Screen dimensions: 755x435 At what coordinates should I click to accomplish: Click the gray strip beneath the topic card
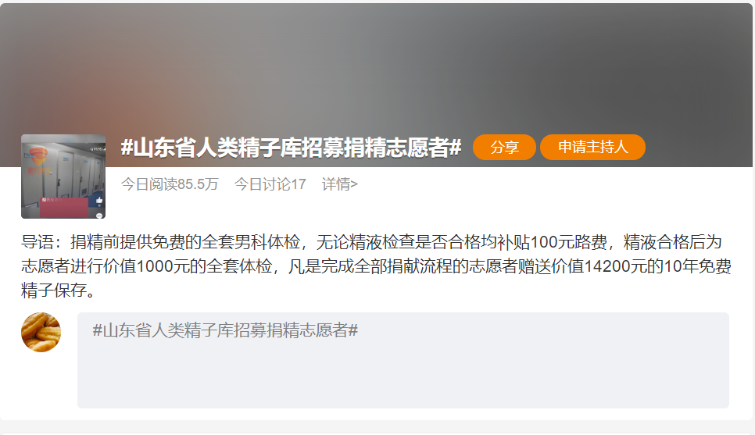tap(377, 428)
